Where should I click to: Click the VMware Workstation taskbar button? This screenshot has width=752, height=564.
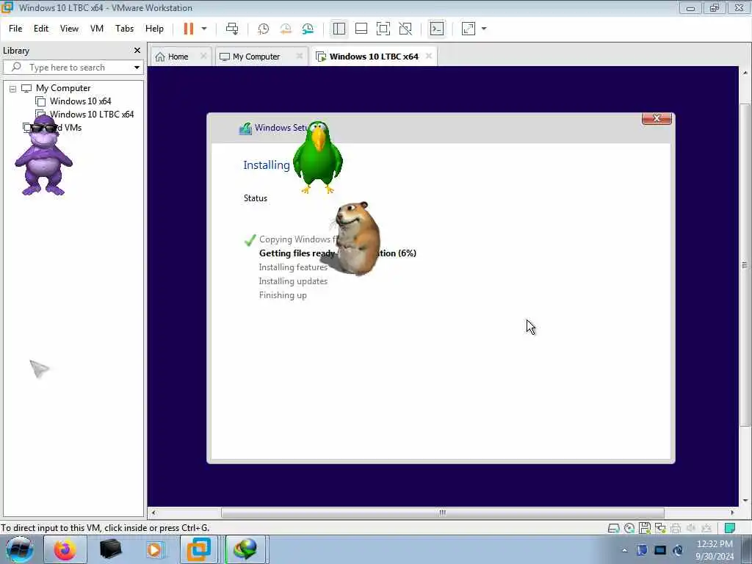coord(198,549)
